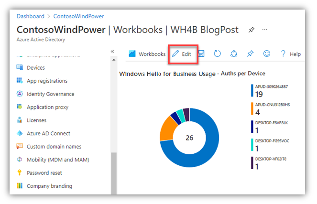The image size is (317, 204).
Task: Send feedback via the smiley face icon
Action: tap(267, 54)
